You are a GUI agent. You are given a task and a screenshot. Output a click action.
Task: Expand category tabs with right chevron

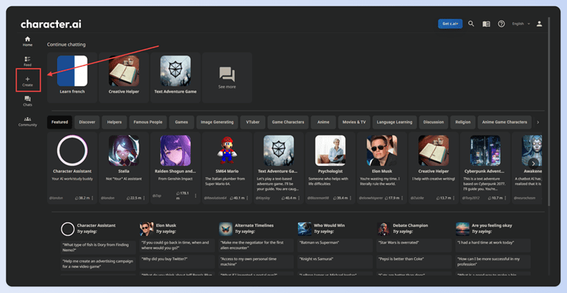pyautogui.click(x=538, y=122)
